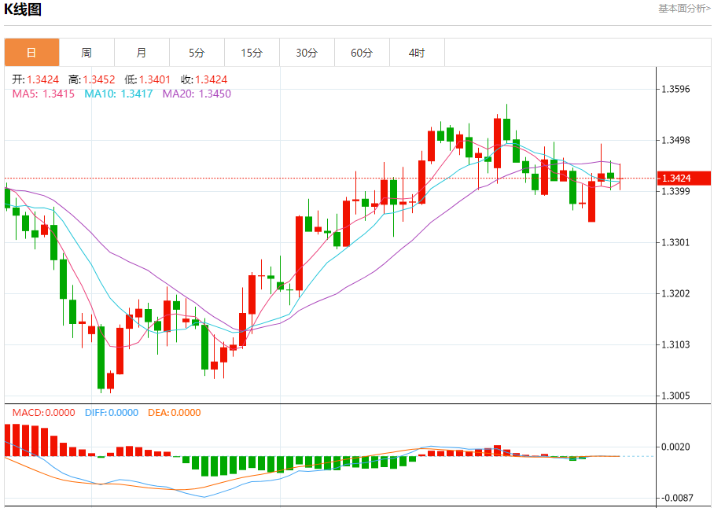This screenshot has height=508, width=714.
Task: Click the orange DEA value label
Action: pos(174,413)
